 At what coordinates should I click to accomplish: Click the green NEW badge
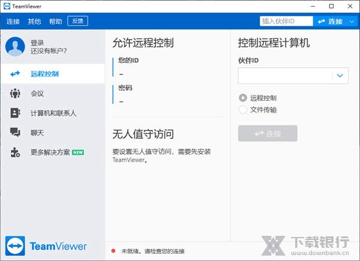[78, 152]
